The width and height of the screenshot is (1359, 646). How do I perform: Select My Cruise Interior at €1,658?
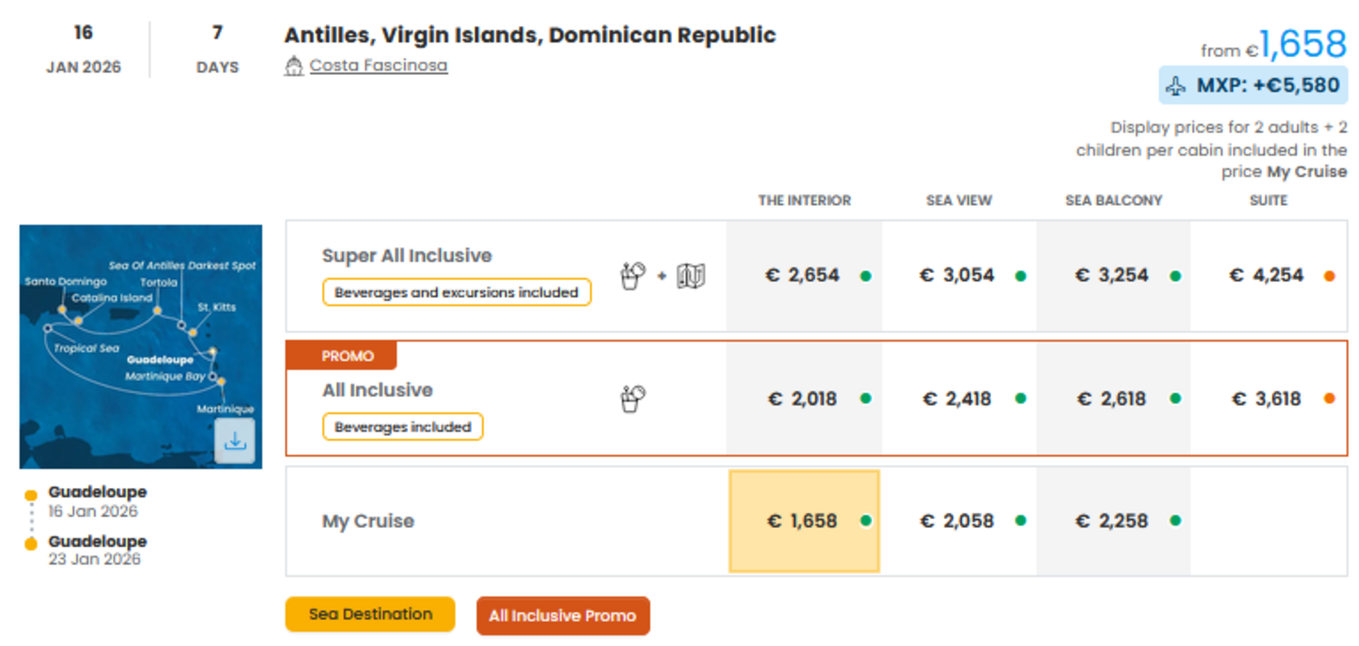point(804,521)
